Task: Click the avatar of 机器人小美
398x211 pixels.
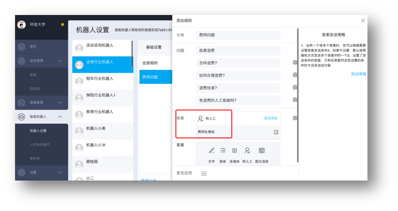Action: pyautogui.click(x=79, y=131)
